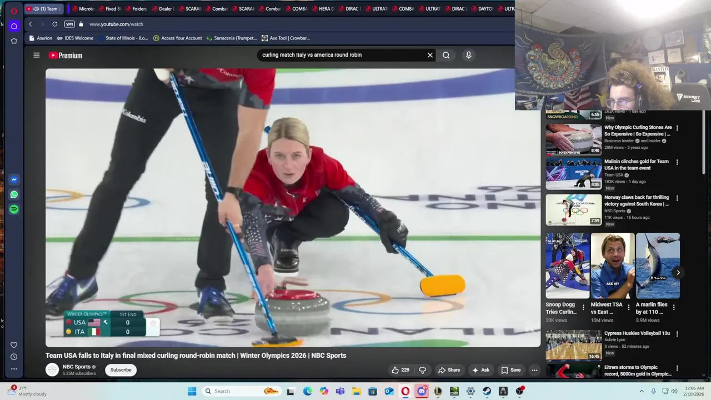Open options for Snoop Dogg short
The height and width of the screenshot is (400, 711).
tap(583, 307)
